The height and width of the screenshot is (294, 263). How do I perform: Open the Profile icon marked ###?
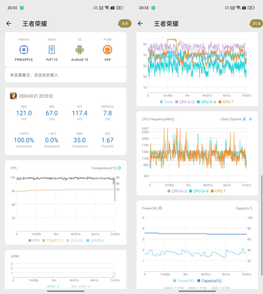(107, 49)
